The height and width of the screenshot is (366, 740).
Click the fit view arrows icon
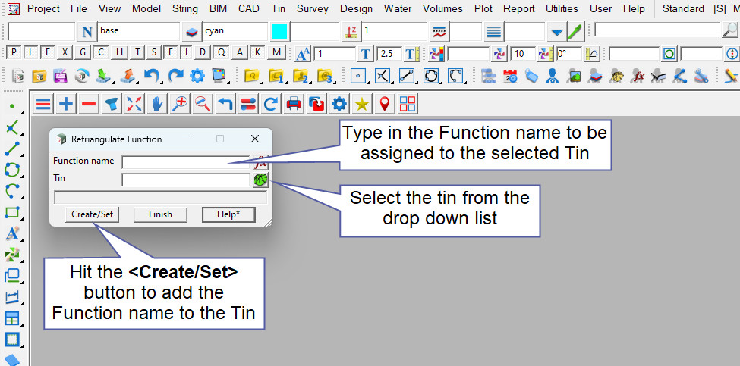[134, 104]
